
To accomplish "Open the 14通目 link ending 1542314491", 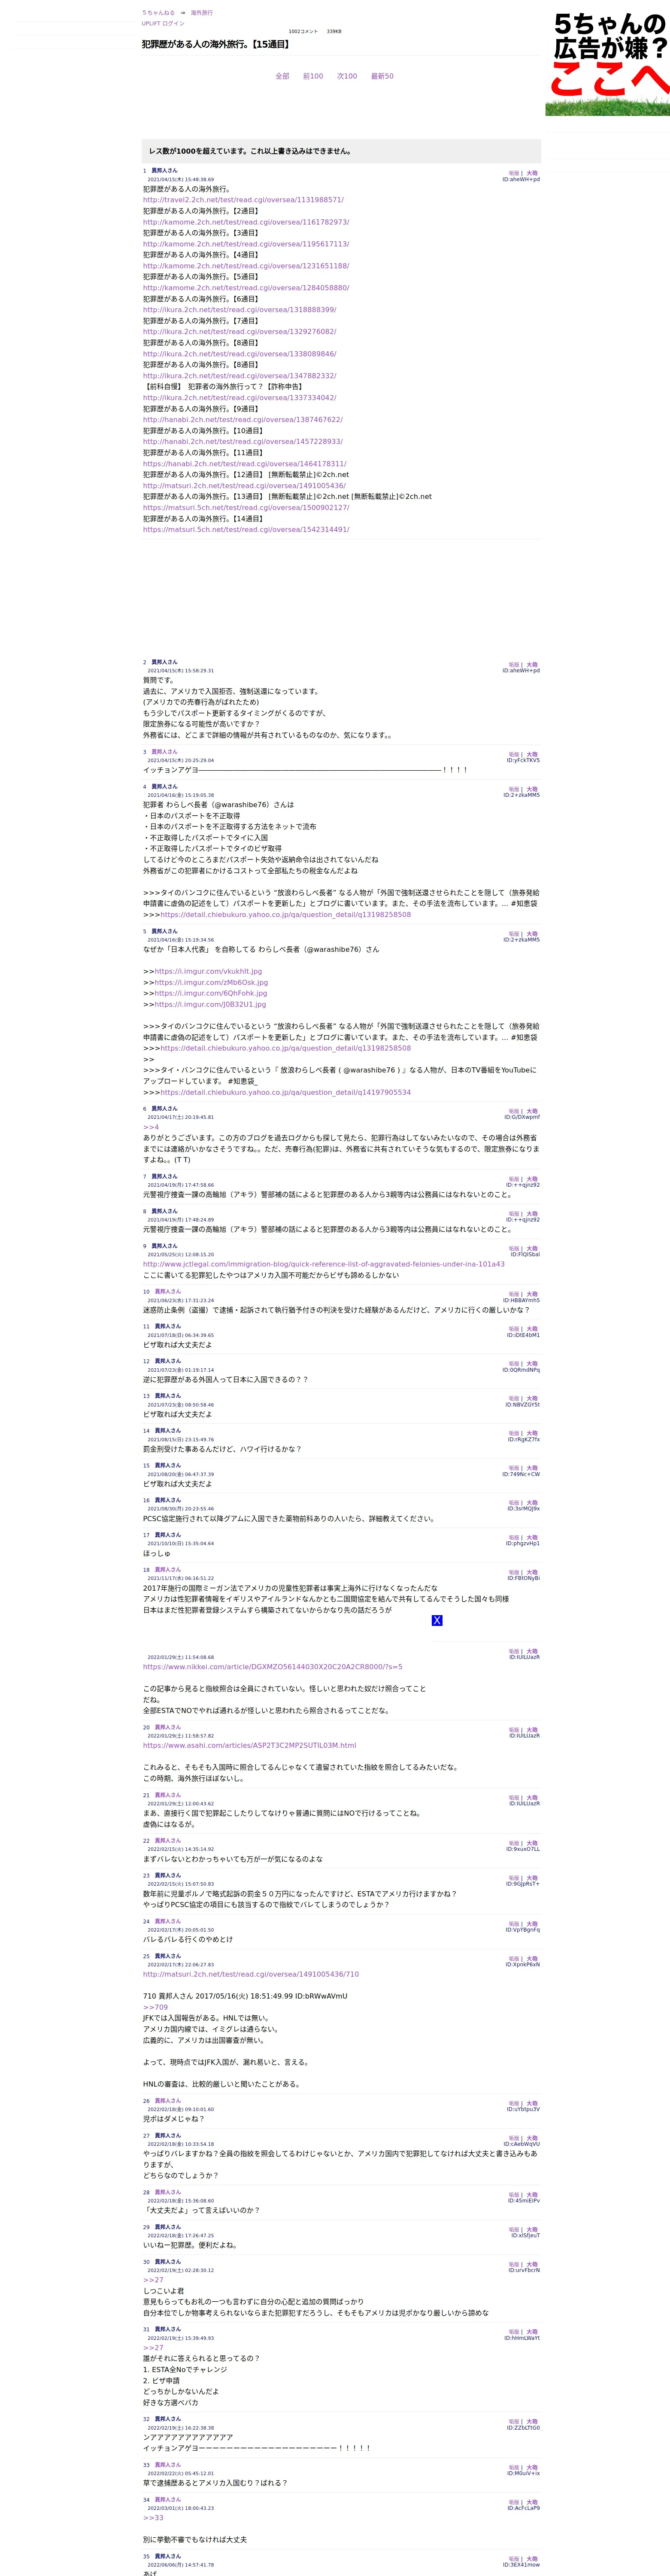I will (246, 530).
